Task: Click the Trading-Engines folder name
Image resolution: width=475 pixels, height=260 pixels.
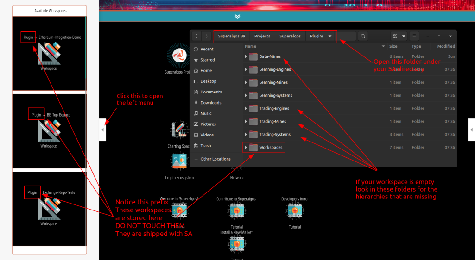Action: pyautogui.click(x=274, y=109)
